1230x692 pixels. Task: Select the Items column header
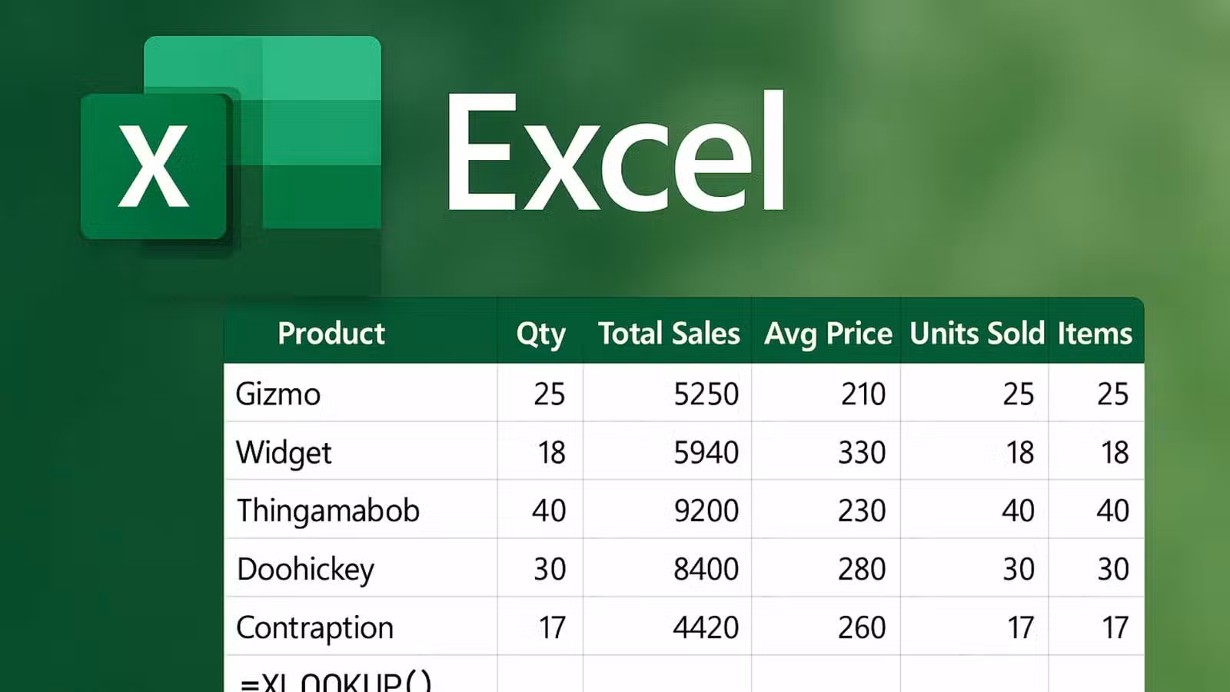coord(1095,334)
